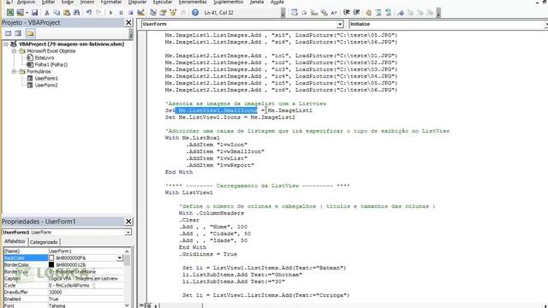
Task: Click List Properties/Methods icon in Edit toolbar
Action: (295, 13)
